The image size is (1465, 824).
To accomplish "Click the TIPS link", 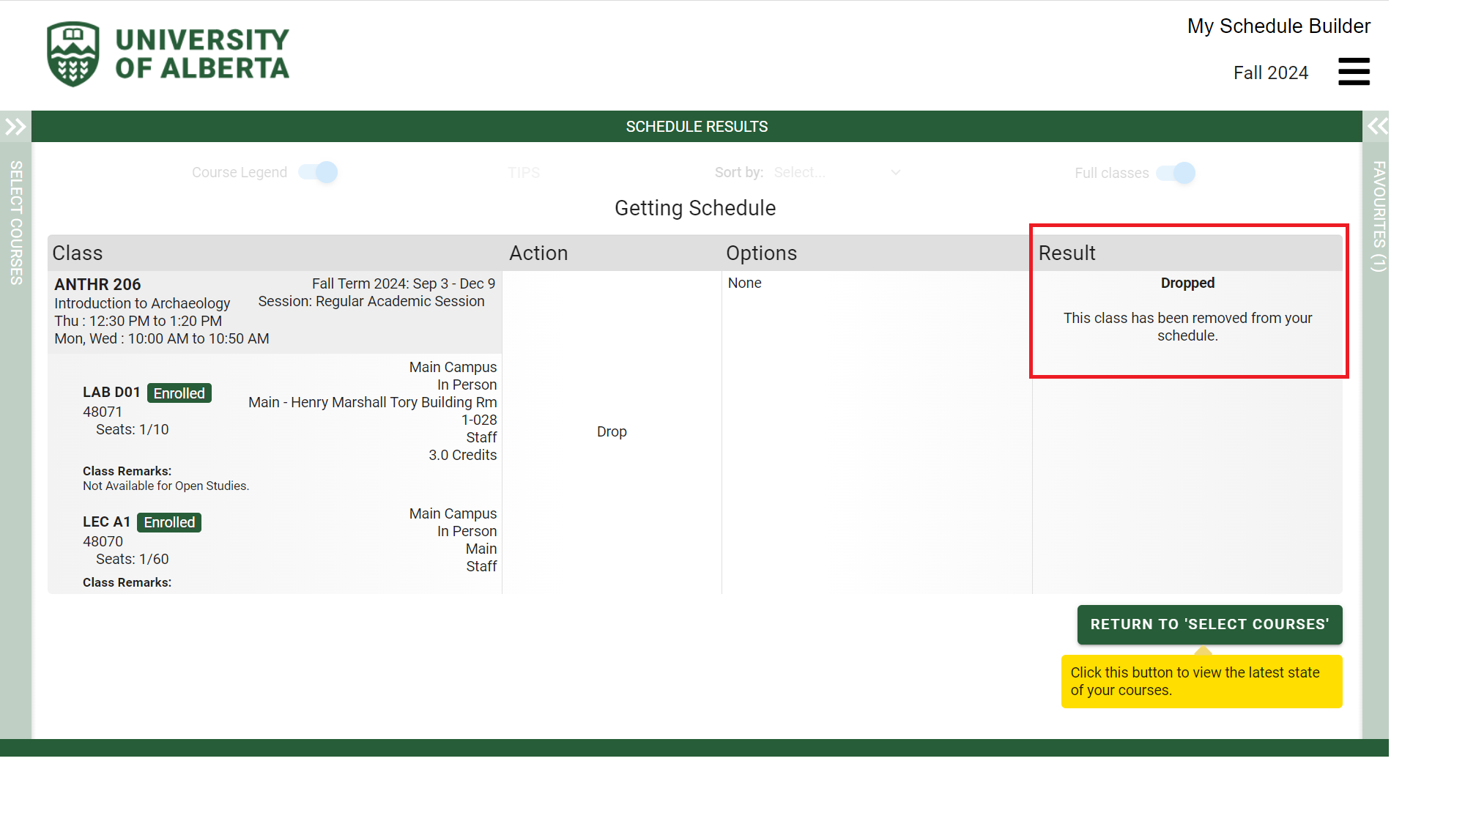I will (x=523, y=173).
